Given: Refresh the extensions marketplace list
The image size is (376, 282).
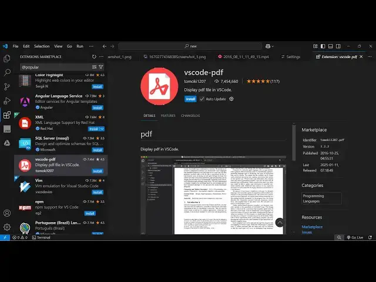Looking at the screenshot, I should [x=94, y=56].
